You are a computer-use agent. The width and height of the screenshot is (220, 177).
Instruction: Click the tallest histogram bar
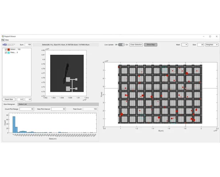[14, 125]
